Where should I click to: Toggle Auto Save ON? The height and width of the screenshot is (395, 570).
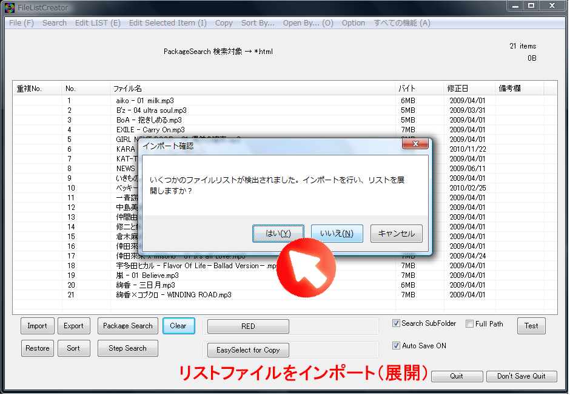tap(396, 345)
